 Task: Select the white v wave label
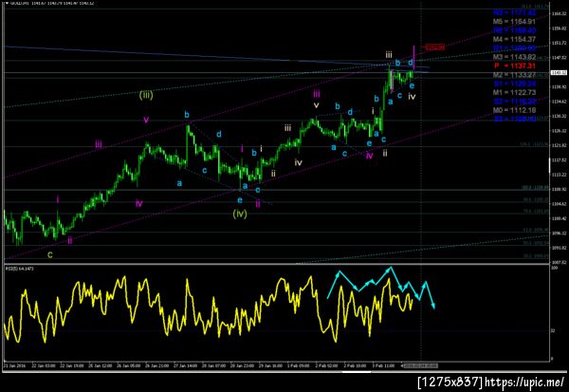click(x=317, y=105)
